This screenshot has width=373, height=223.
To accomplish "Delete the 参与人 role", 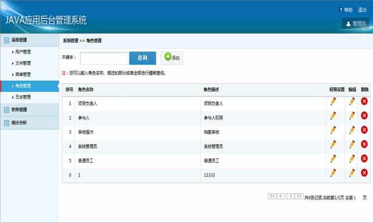I will (x=364, y=115).
